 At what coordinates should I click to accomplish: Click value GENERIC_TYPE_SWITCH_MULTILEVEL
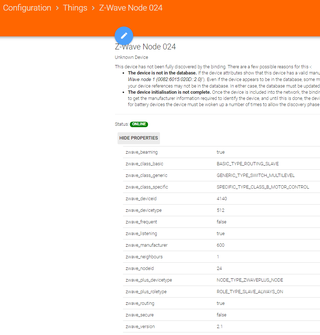pos(255,175)
